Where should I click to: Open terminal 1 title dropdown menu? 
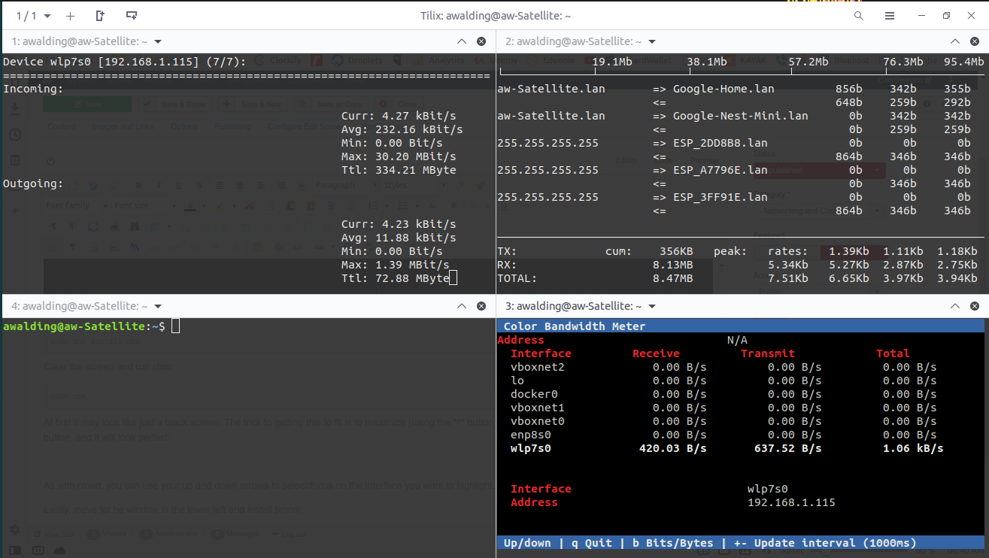pyautogui.click(x=158, y=42)
